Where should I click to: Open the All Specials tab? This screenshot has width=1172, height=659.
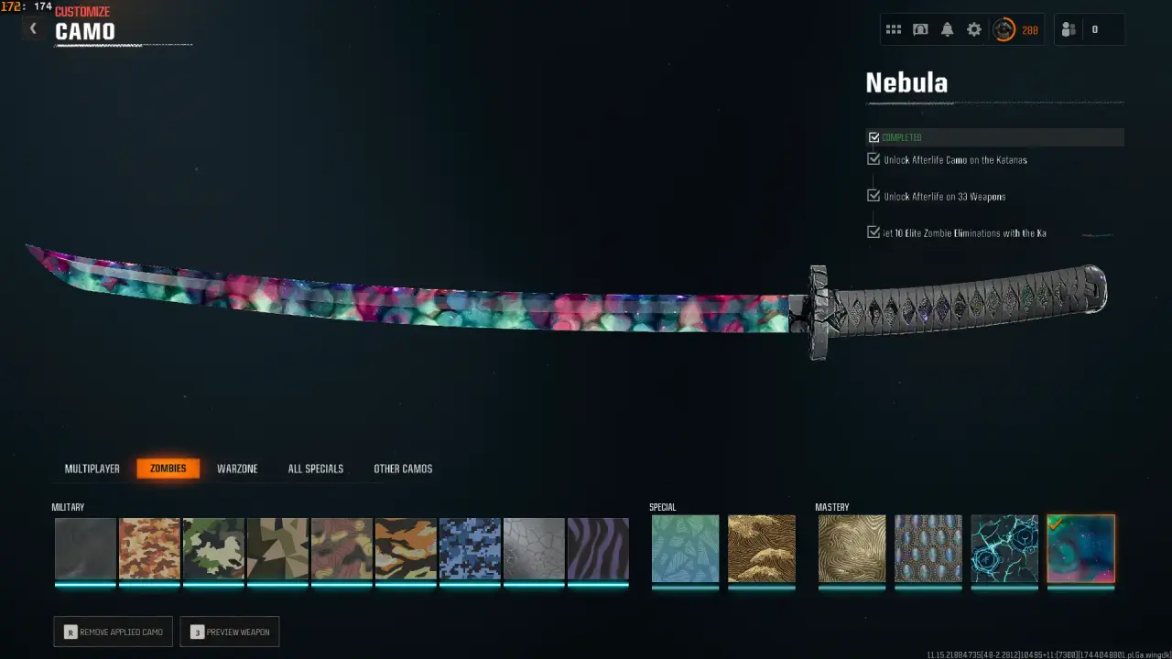(316, 469)
